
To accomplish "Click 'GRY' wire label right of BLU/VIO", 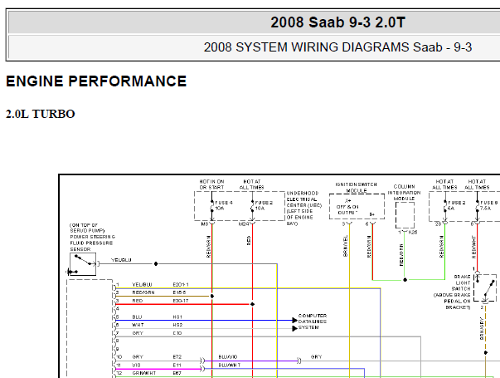I will (x=316, y=357).
